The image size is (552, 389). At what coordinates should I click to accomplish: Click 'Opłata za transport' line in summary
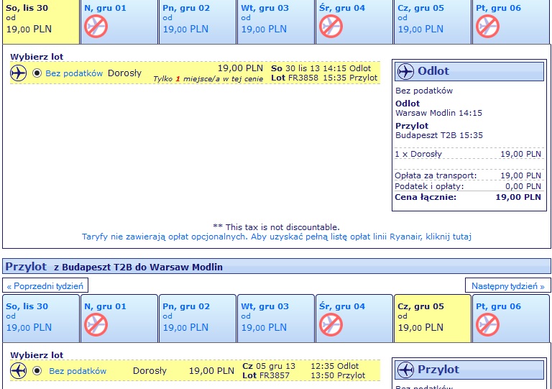click(x=468, y=175)
